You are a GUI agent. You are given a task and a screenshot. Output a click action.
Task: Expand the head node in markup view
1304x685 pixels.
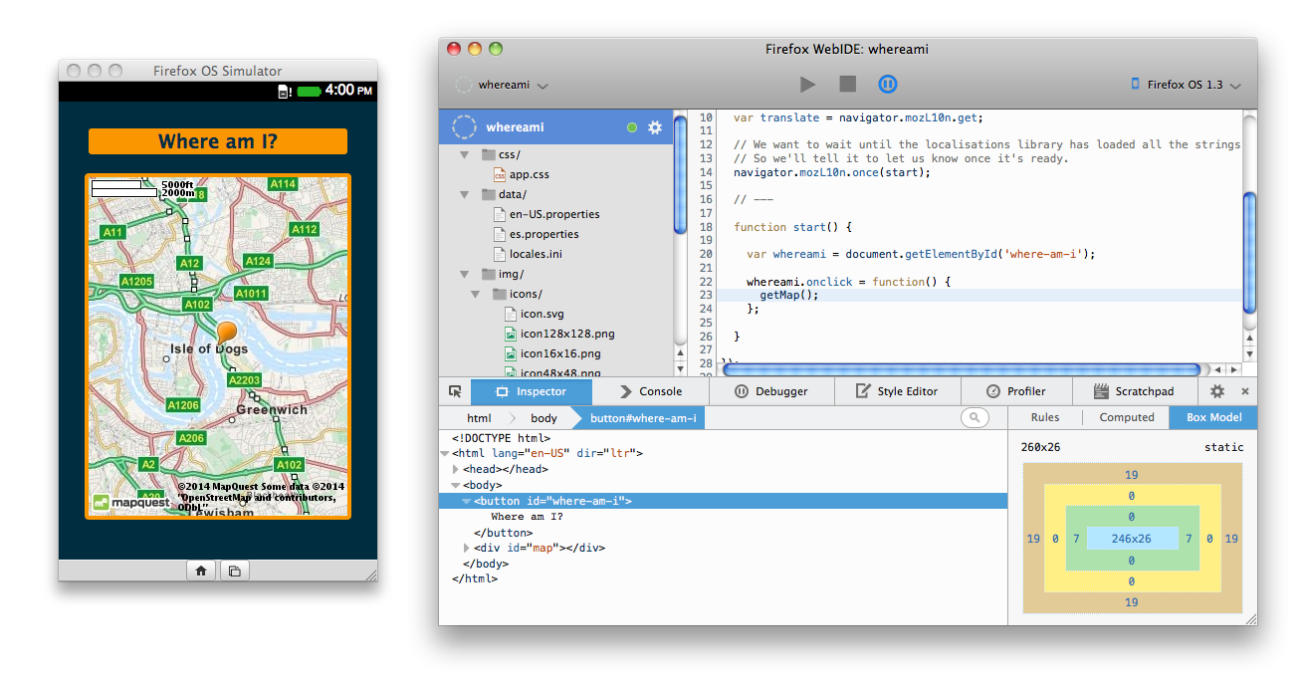[x=455, y=469]
